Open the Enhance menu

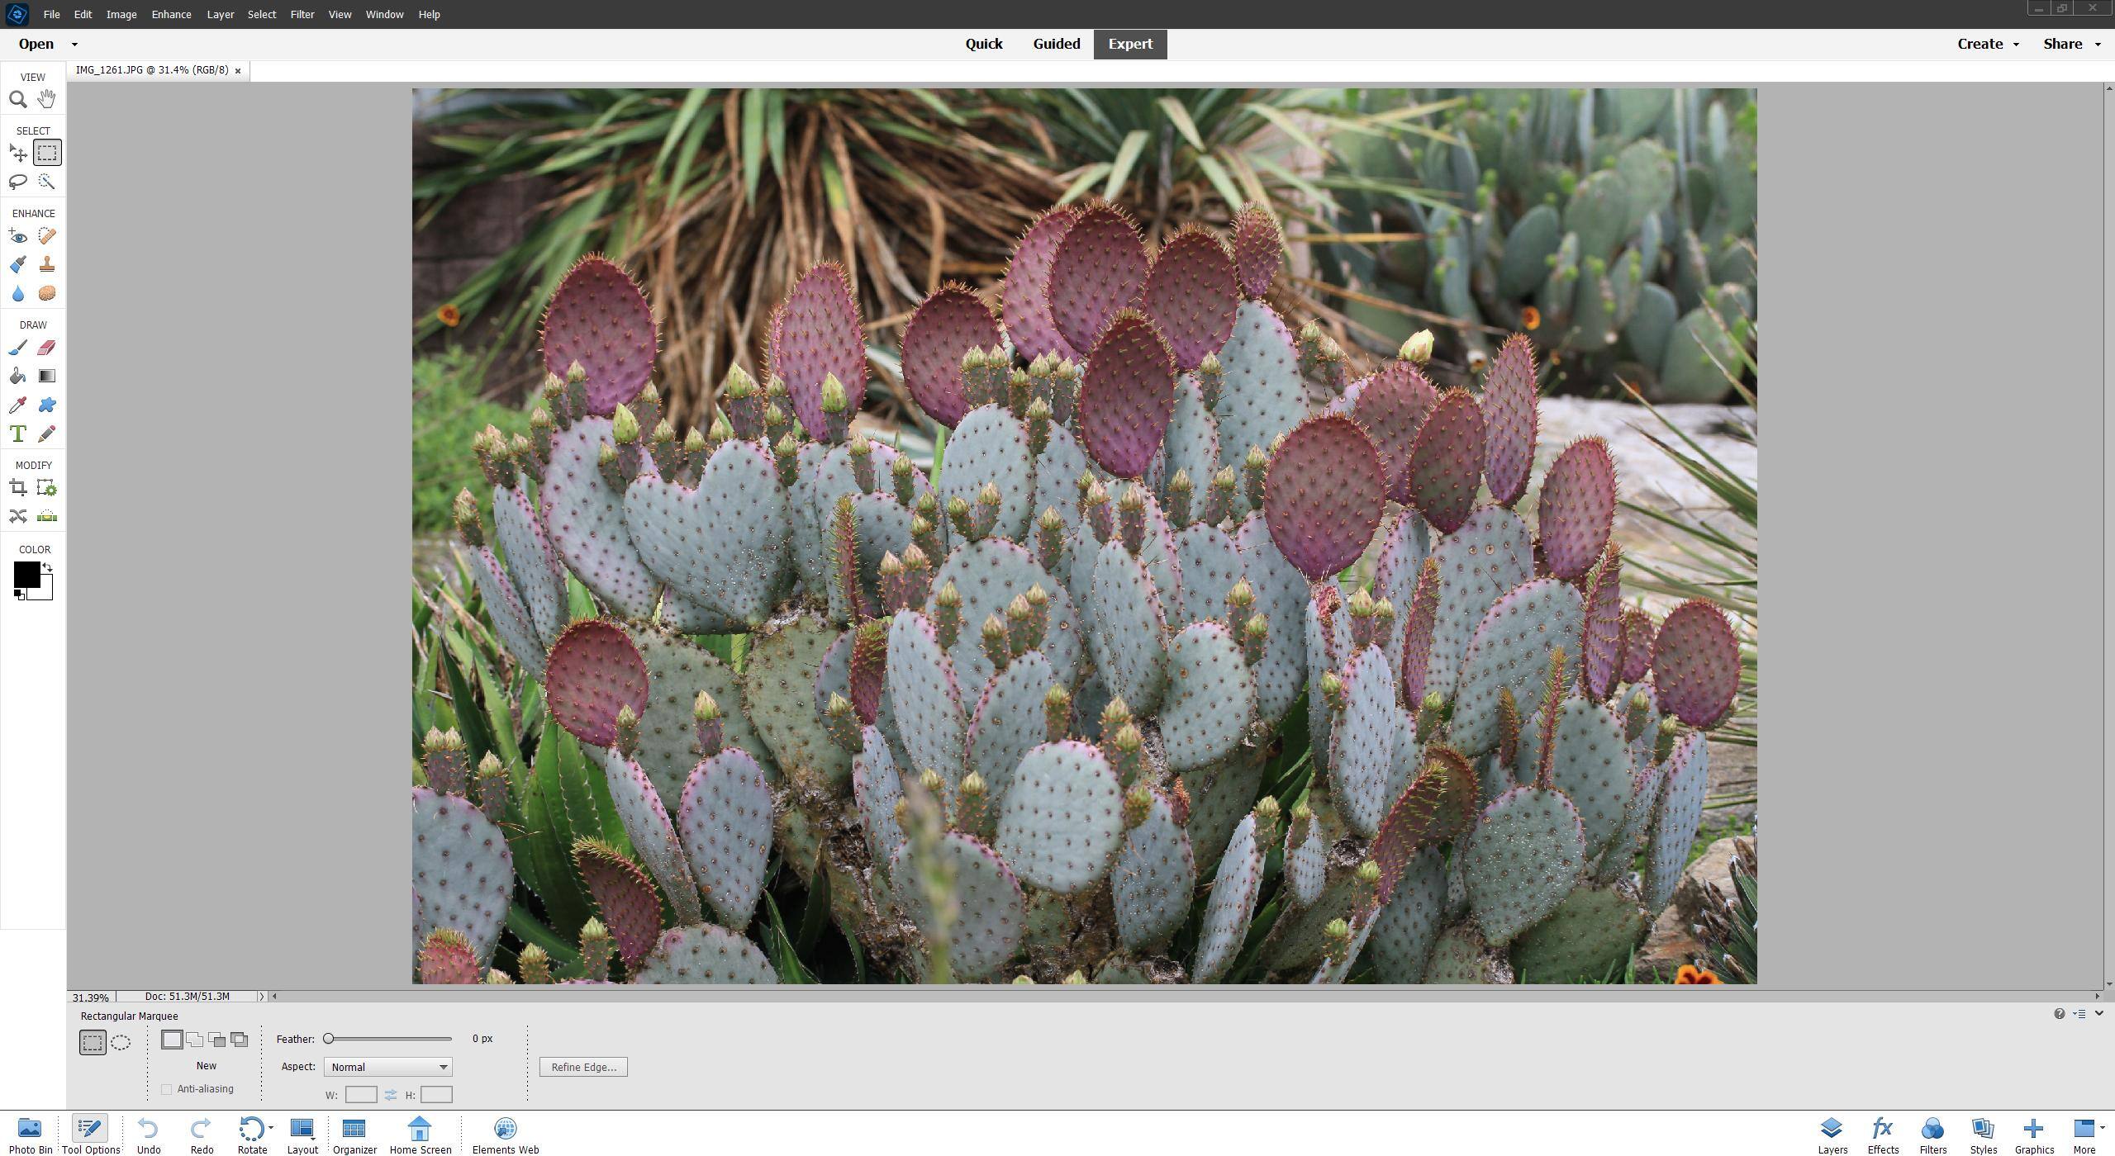[170, 14]
